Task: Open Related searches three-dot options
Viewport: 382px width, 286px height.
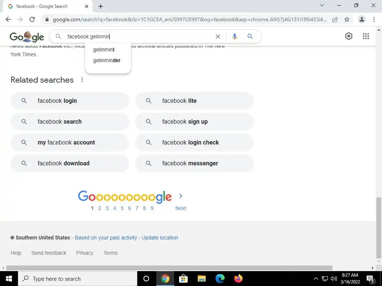Action: tap(82, 80)
